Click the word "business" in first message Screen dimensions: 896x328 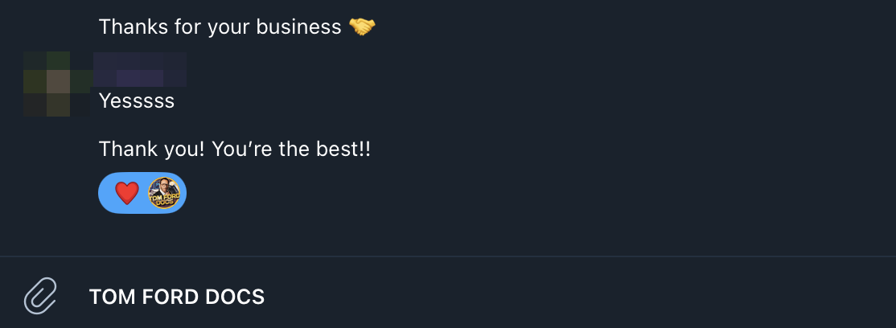pos(298,27)
